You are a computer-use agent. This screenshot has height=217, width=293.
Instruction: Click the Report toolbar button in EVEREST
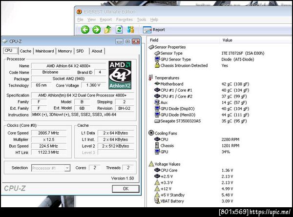pyautogui.click(x=154, y=30)
